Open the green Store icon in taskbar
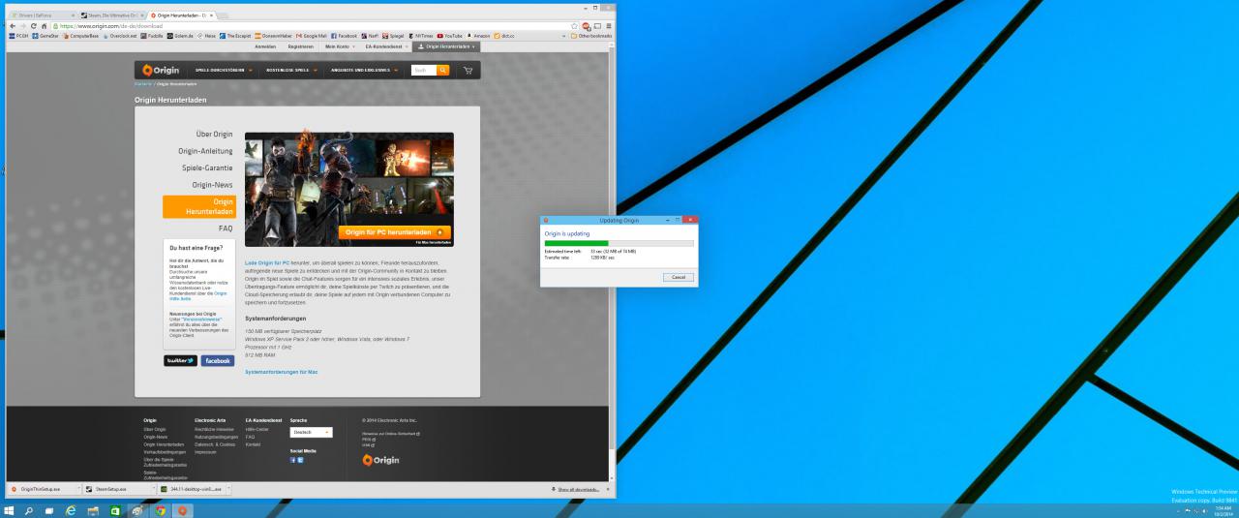Screen dimensions: 1239x518 pos(116,510)
